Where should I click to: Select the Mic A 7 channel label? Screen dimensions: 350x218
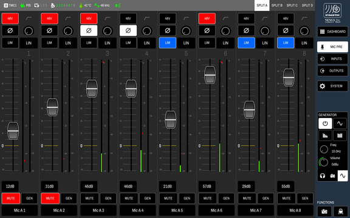pyautogui.click(x=256, y=211)
